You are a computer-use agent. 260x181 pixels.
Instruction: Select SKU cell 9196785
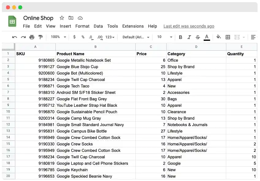35,170
